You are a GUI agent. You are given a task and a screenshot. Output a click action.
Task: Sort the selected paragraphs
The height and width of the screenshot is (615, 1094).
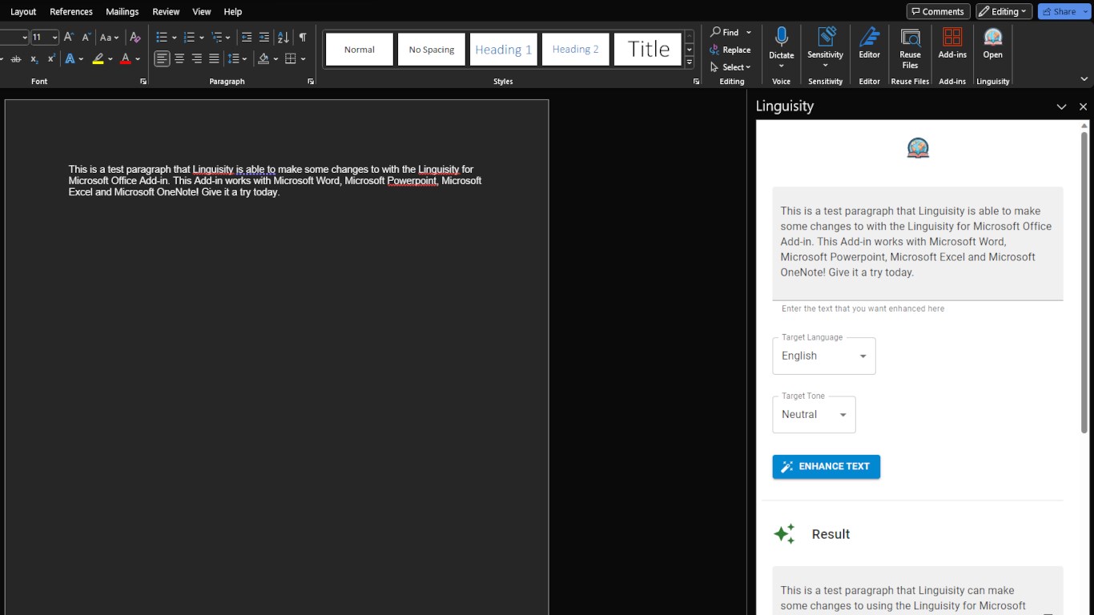(284, 37)
